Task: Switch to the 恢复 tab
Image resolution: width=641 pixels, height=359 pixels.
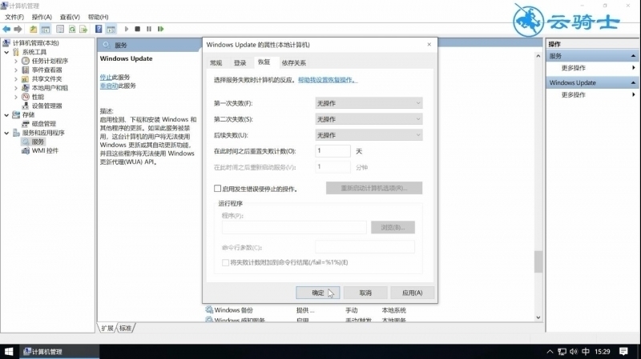Action: pyautogui.click(x=264, y=62)
